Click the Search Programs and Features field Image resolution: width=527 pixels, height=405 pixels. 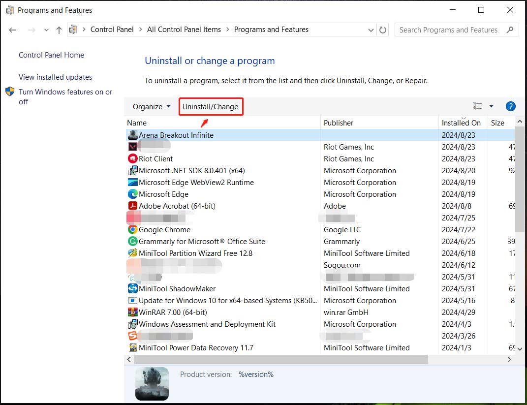(457, 30)
